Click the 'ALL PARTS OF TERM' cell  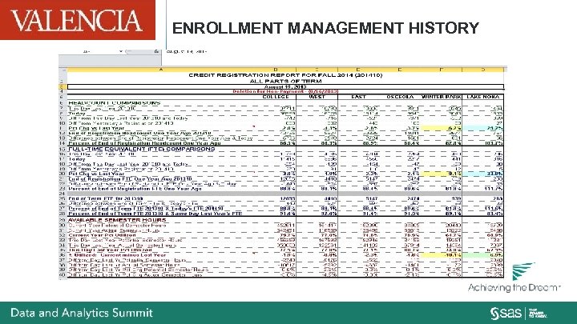(285, 81)
